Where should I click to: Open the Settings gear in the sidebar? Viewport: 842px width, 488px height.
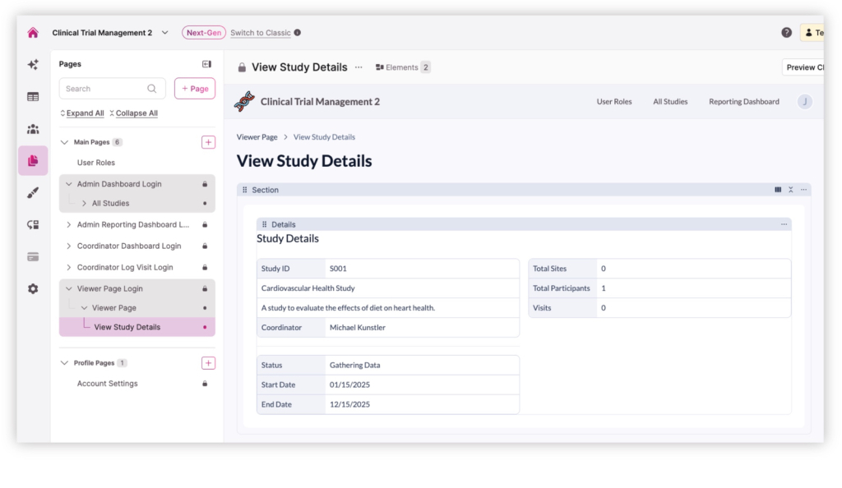32,288
